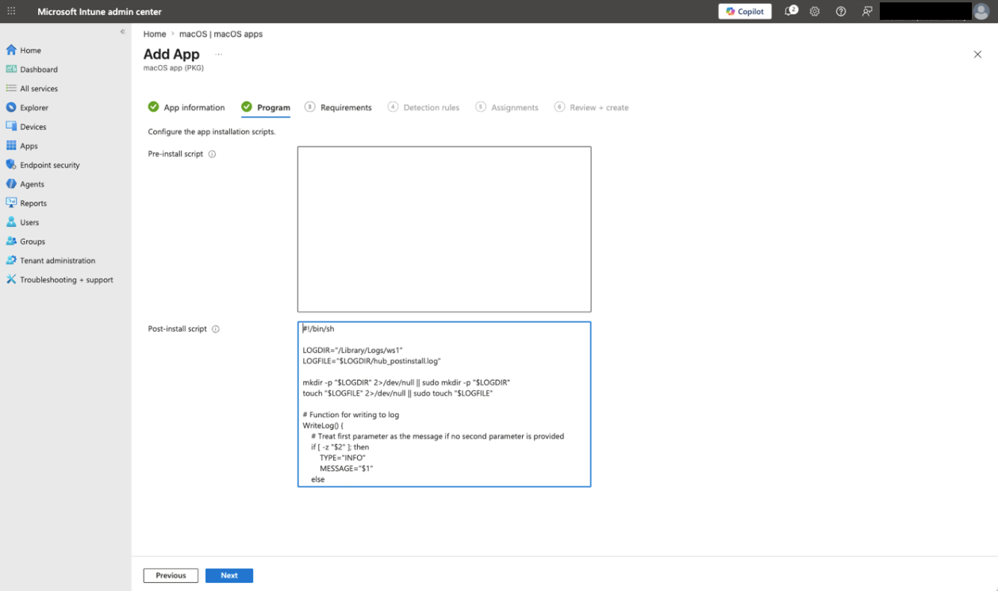Click the Users icon in the sidebar
This screenshot has width=998, height=591.
pyautogui.click(x=11, y=222)
